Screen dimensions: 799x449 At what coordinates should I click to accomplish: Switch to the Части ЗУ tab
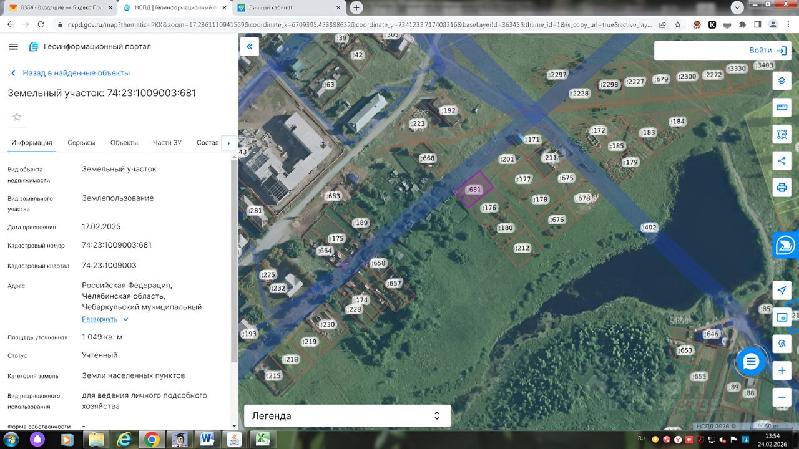pyautogui.click(x=167, y=143)
